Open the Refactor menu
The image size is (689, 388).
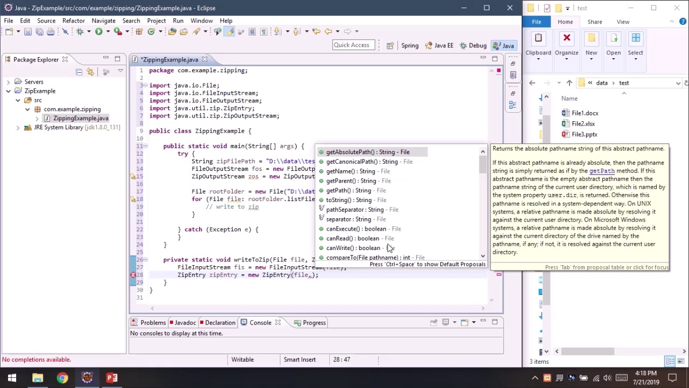73,20
